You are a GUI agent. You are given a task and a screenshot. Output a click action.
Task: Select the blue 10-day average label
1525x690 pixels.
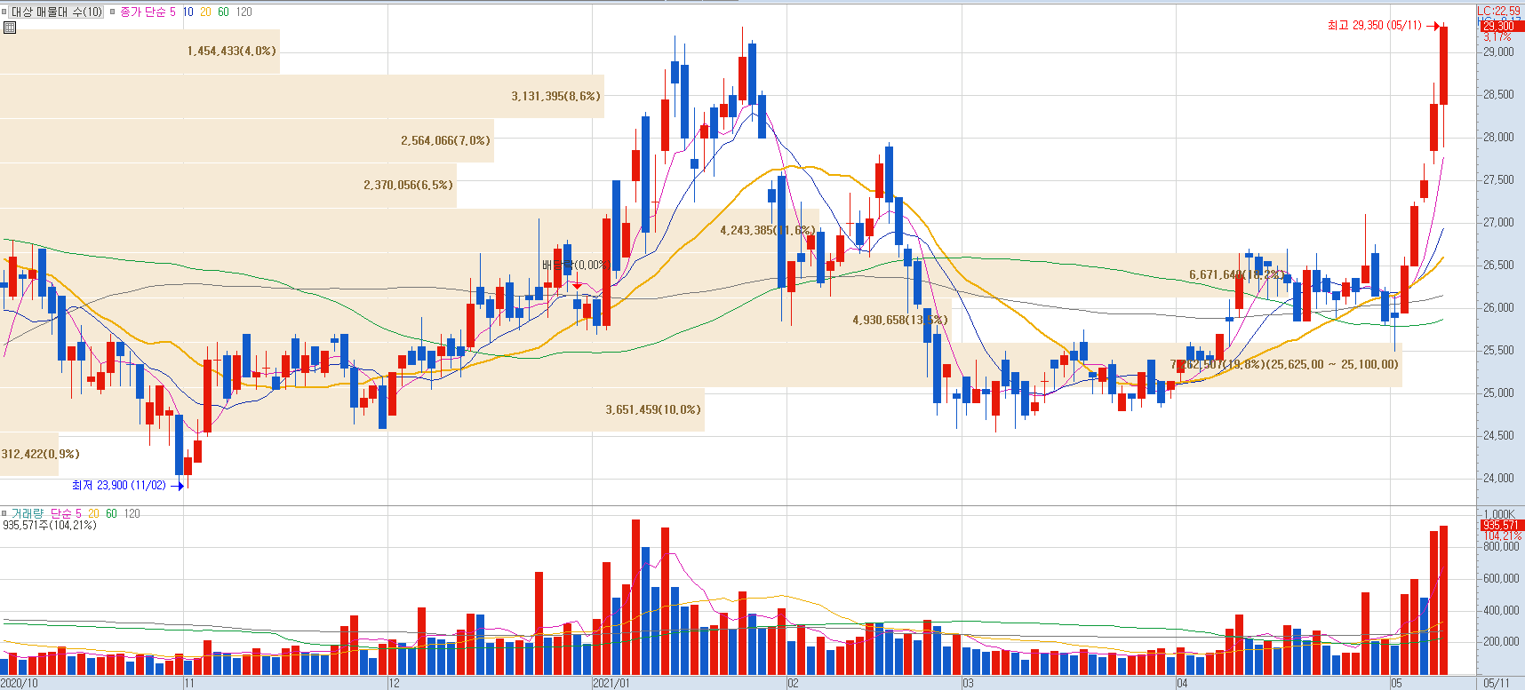pos(188,12)
